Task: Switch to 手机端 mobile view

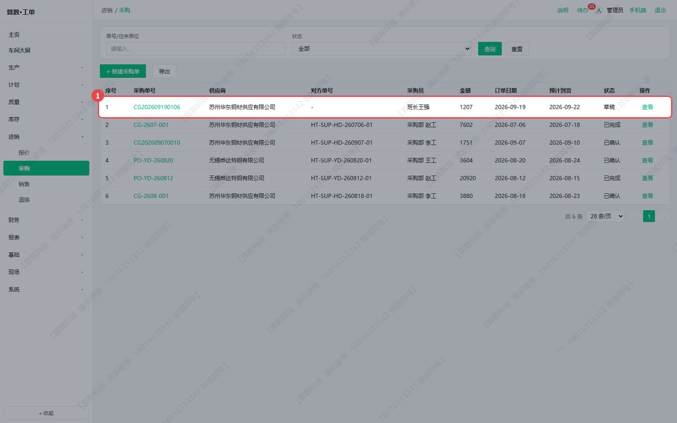Action: click(x=638, y=10)
